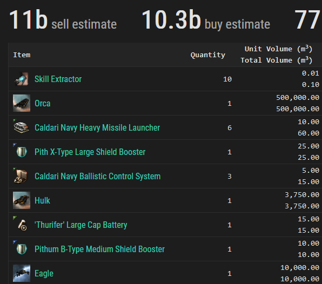Open the Orca item link
Image resolution: width=322 pixels, height=284 pixels.
point(43,103)
